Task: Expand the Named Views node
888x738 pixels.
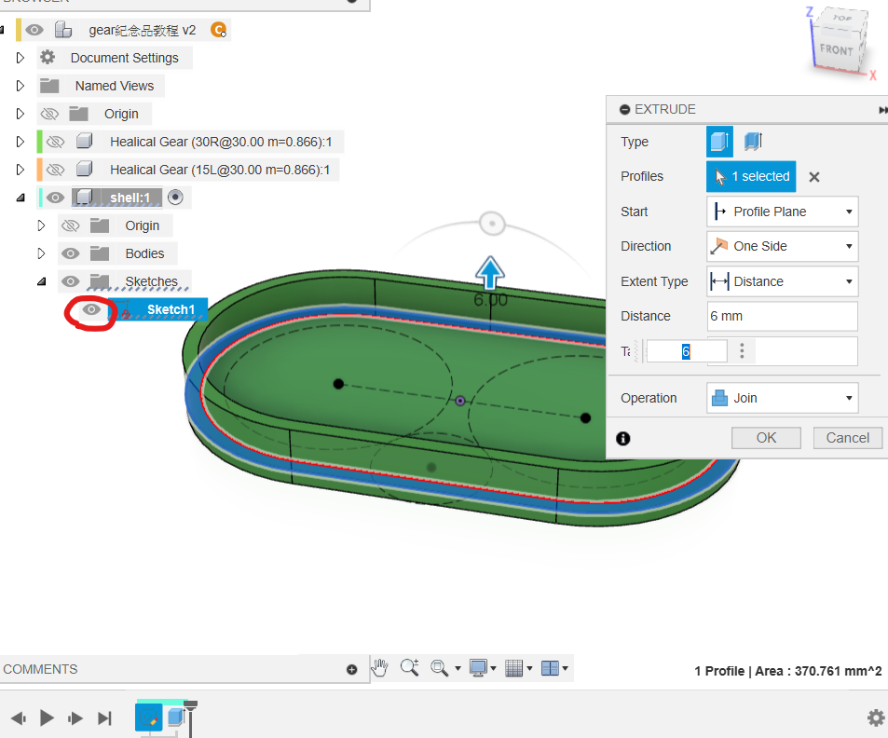Action: [x=20, y=86]
